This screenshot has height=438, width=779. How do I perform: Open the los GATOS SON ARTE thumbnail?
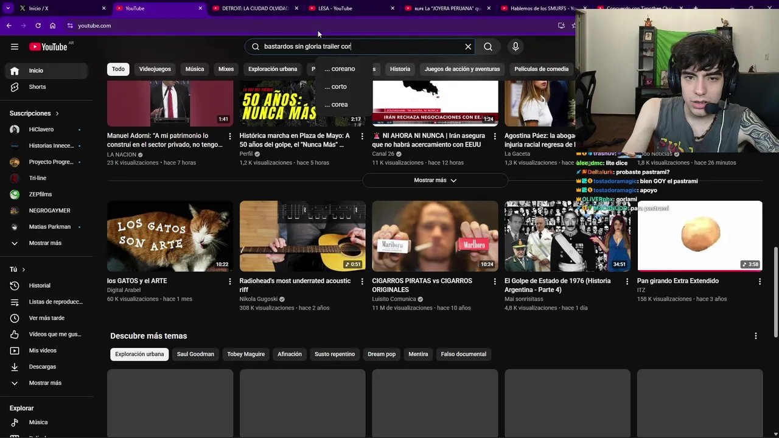[x=170, y=236]
